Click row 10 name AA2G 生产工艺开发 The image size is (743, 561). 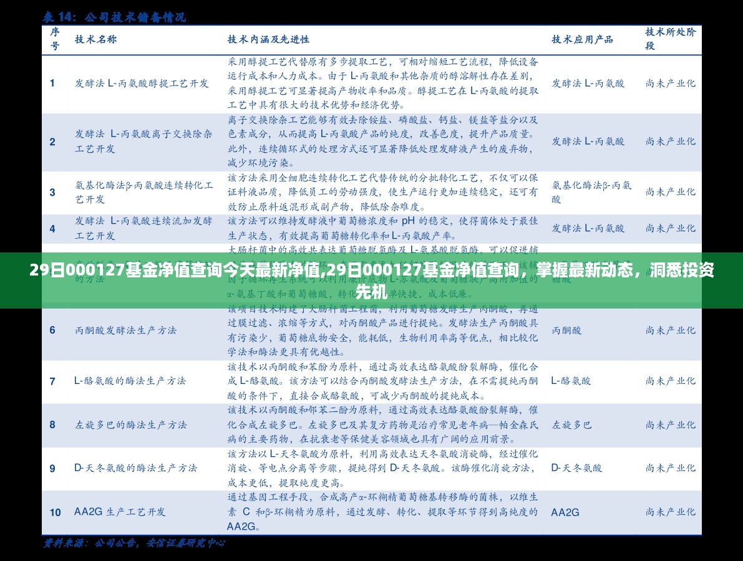[x=120, y=512]
